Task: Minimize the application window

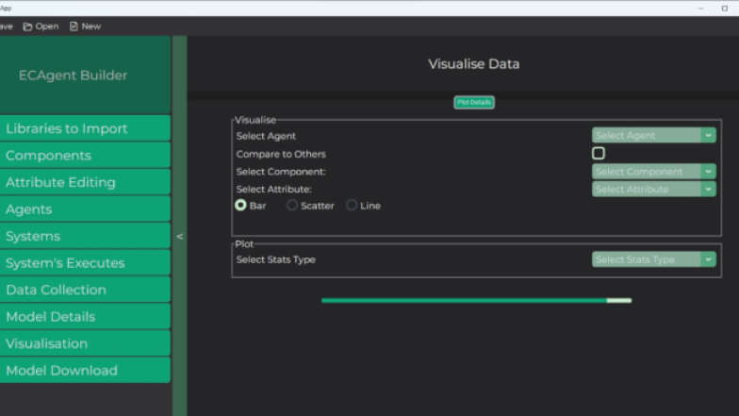Action: click(x=701, y=8)
